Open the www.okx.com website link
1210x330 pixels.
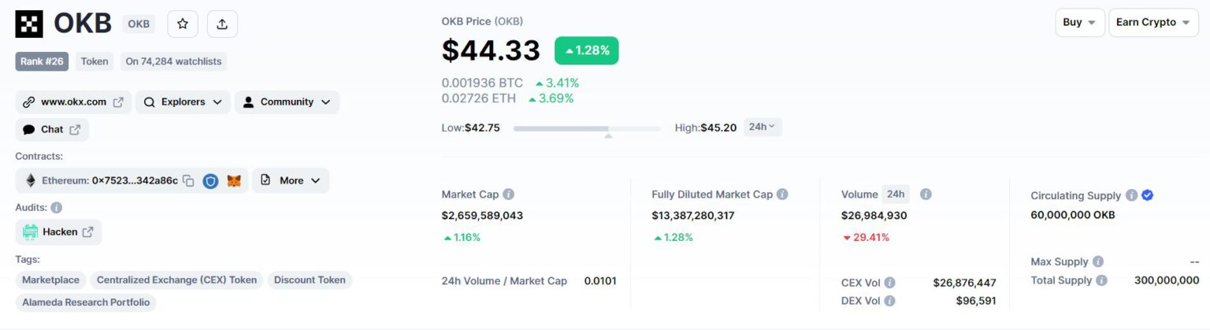(x=73, y=102)
